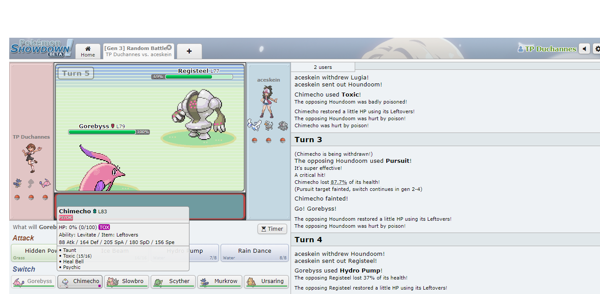
Task: Open the sound volume icon
Action: (x=584, y=49)
